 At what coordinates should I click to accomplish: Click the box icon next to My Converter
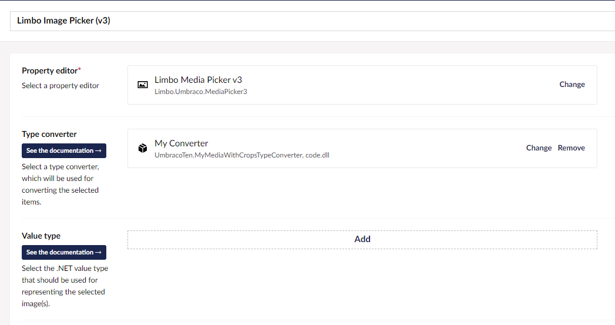pos(143,148)
